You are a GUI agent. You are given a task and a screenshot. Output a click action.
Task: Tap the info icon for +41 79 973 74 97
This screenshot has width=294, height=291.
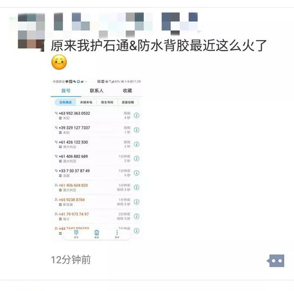137,216
